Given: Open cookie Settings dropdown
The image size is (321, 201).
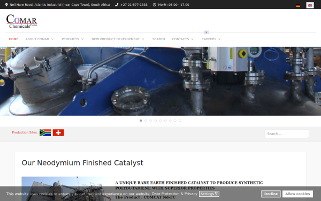Looking at the screenshot, I should (209, 194).
